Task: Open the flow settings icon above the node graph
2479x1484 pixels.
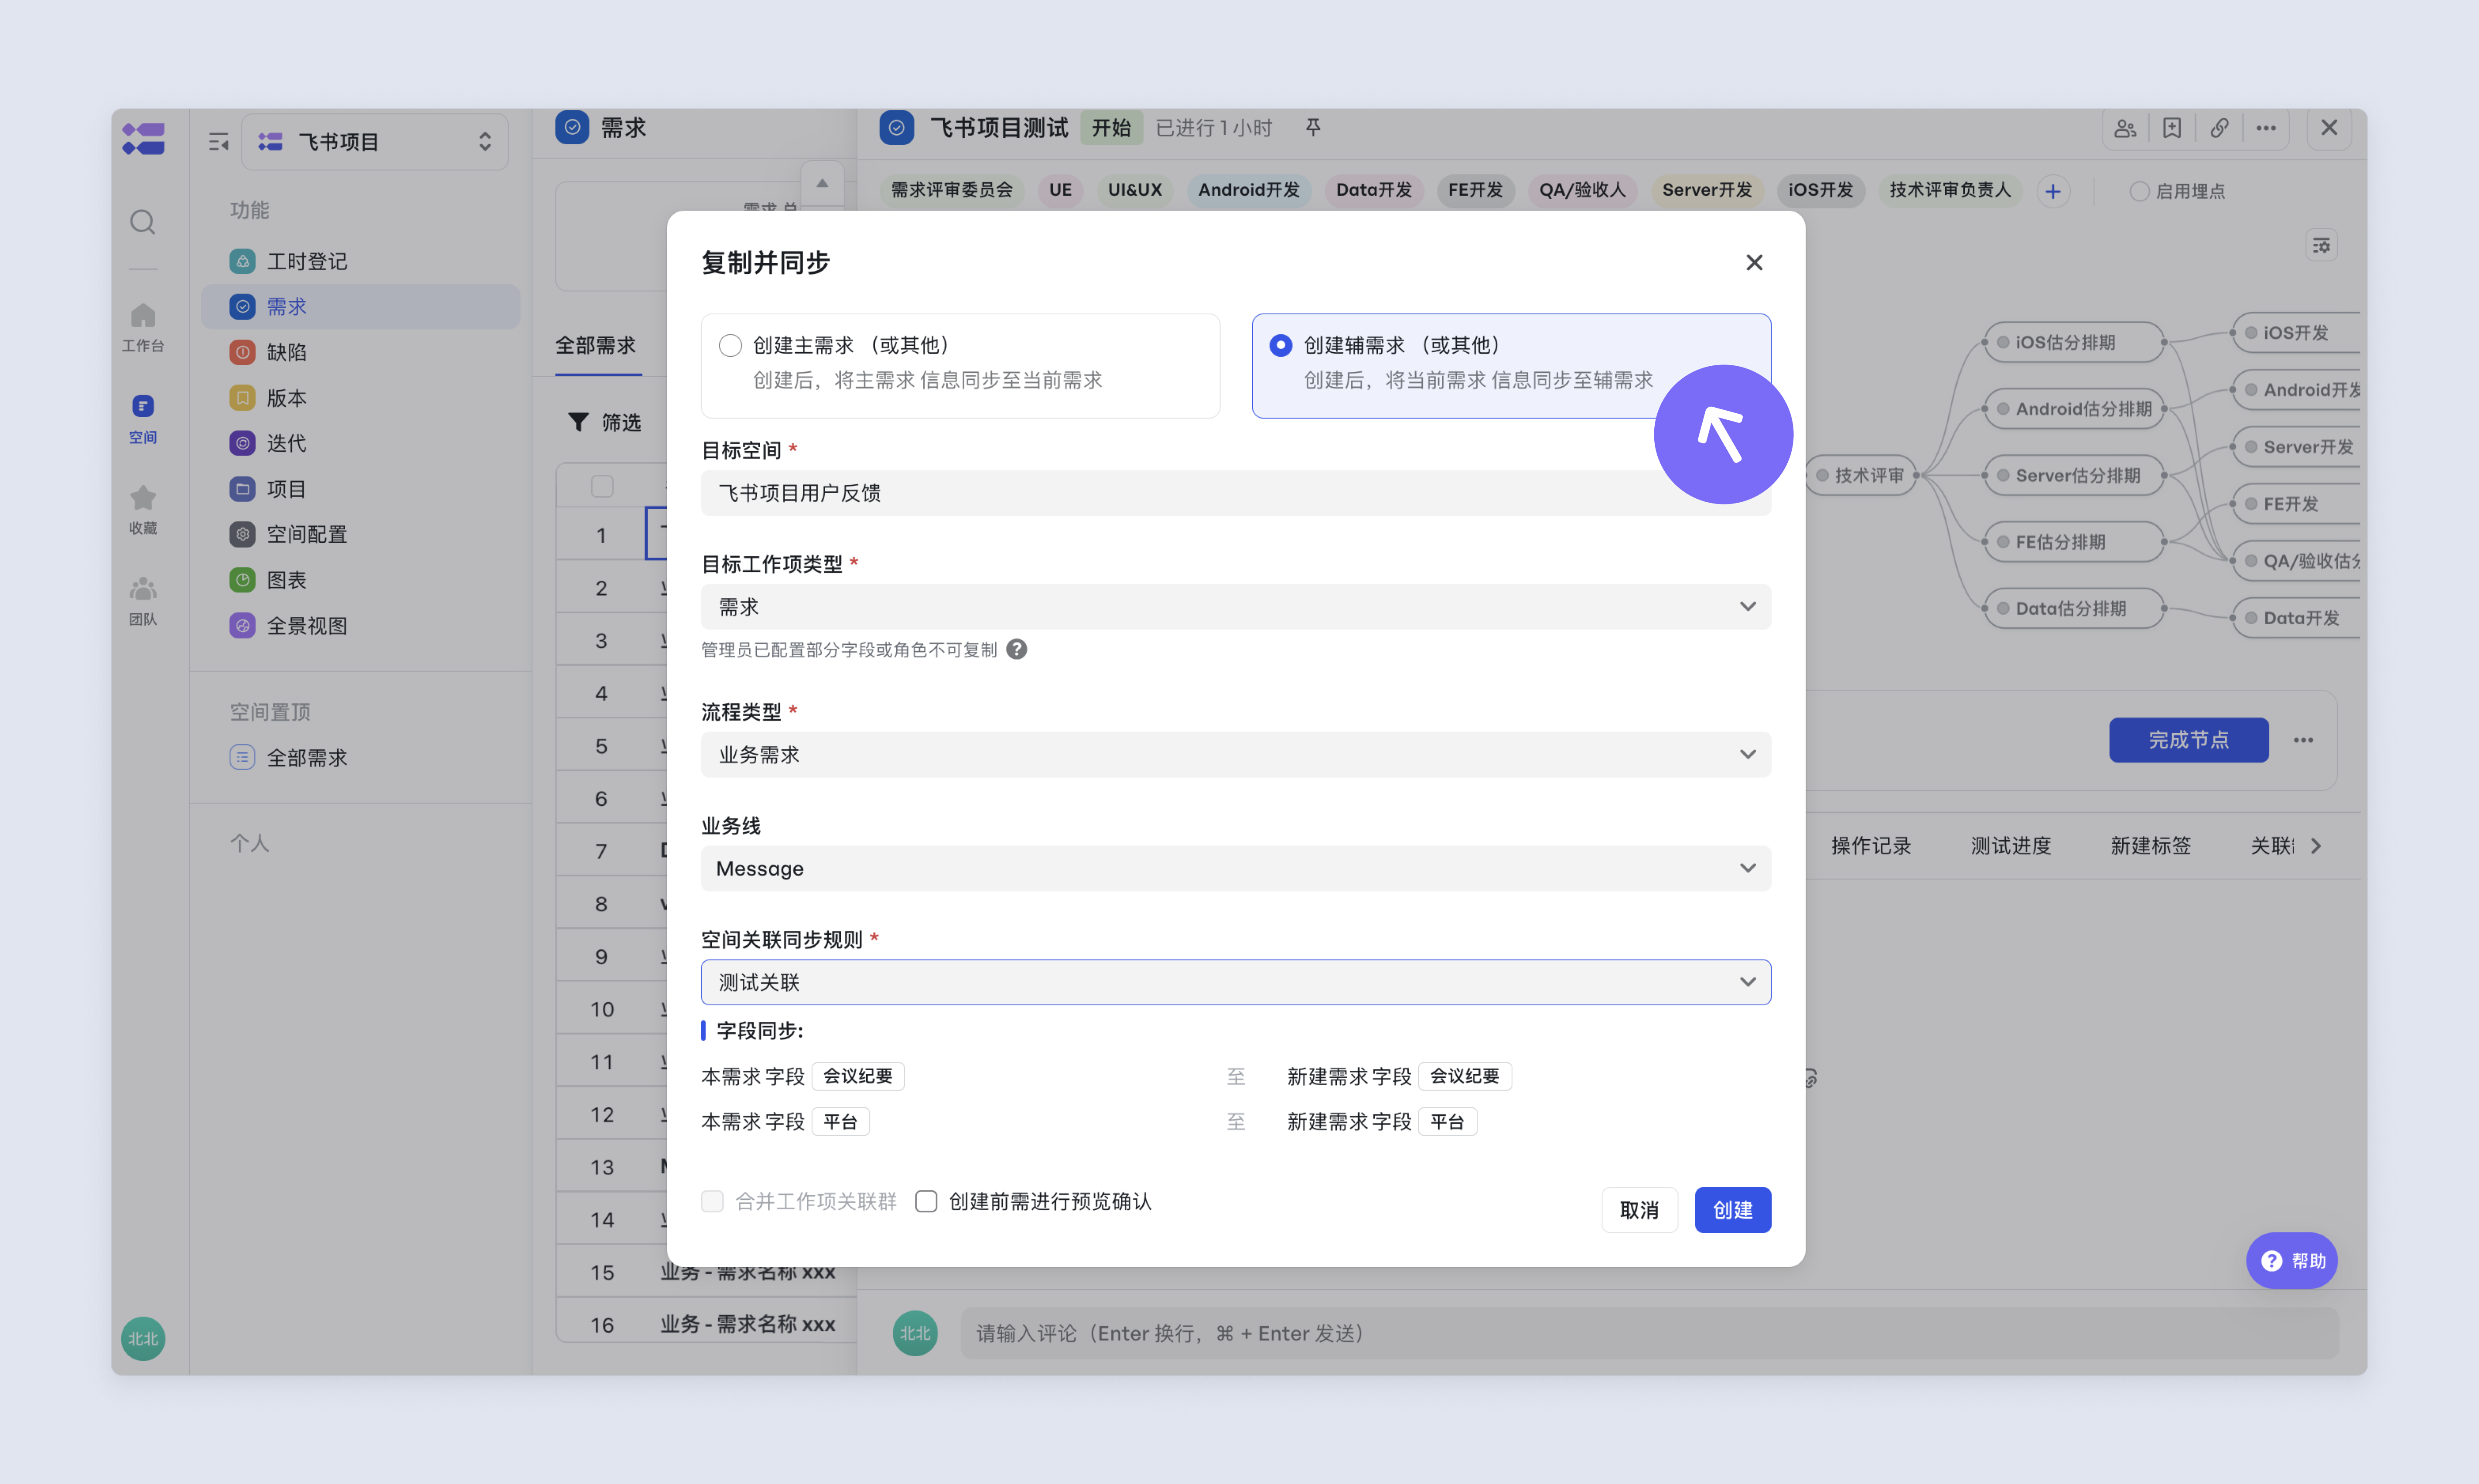Action: 2321,245
